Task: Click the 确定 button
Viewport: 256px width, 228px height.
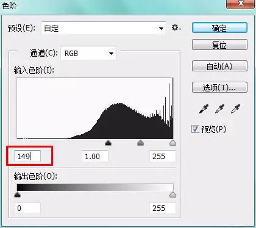Action: [x=219, y=28]
